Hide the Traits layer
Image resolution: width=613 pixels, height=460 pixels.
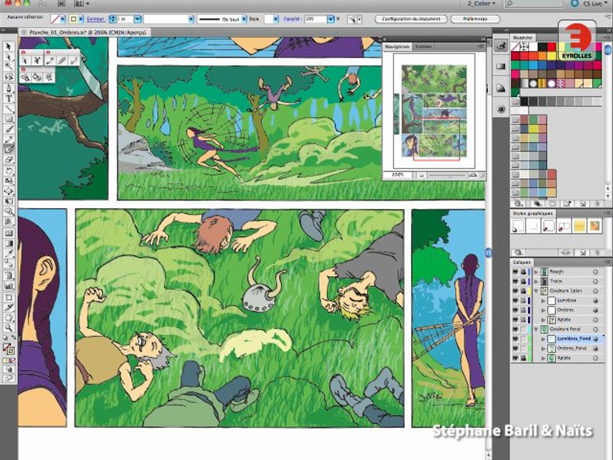click(515, 281)
